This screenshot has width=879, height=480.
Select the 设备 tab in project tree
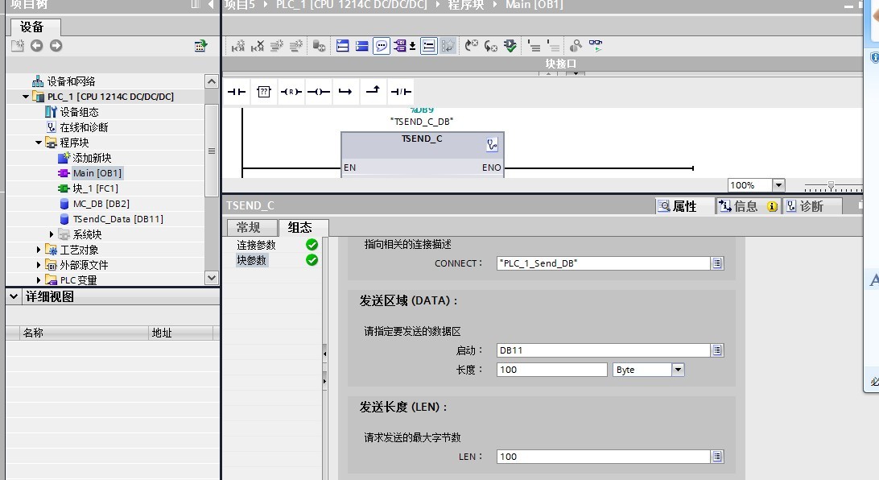[35, 27]
